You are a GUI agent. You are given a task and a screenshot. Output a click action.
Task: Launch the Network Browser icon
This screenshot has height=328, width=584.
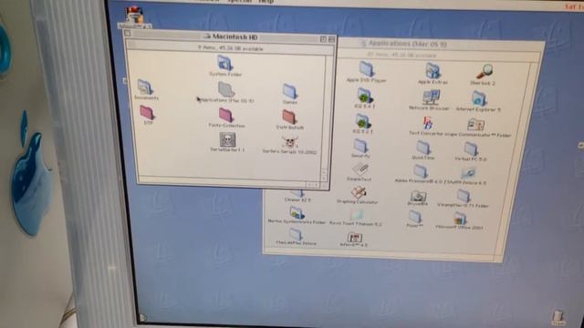tap(431, 97)
